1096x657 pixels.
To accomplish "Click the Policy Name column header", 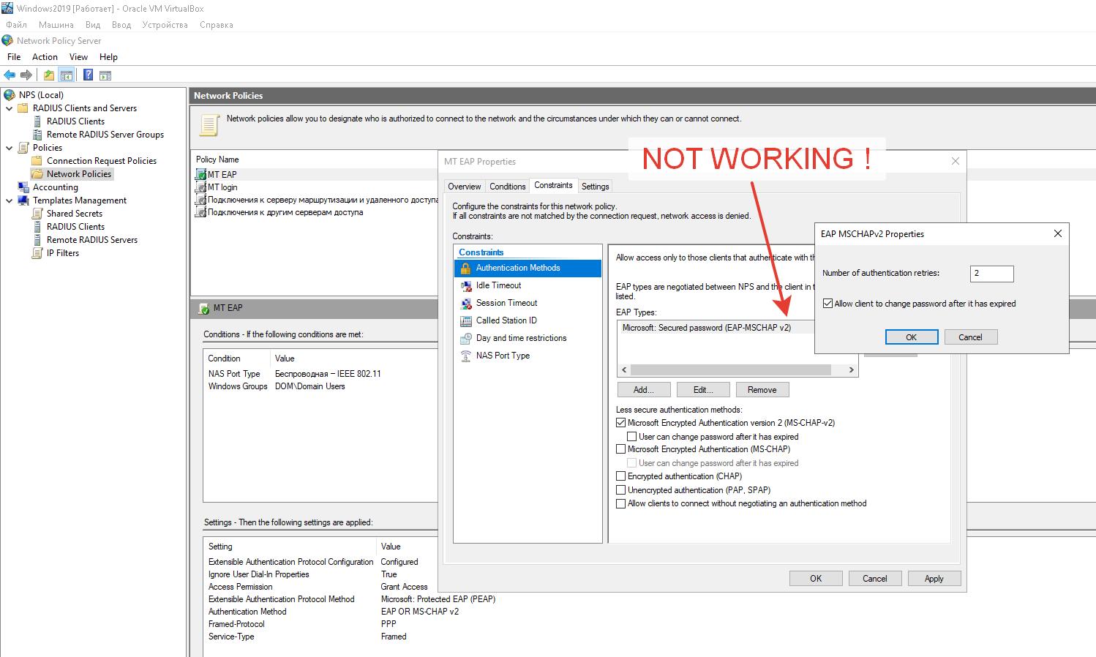I will click(x=217, y=159).
